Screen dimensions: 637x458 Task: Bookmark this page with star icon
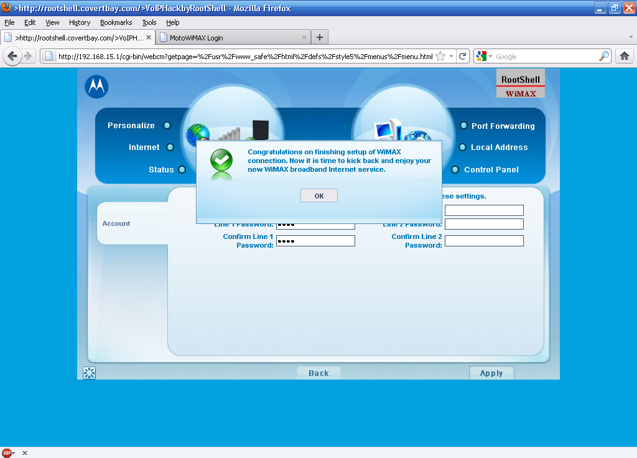coord(440,56)
